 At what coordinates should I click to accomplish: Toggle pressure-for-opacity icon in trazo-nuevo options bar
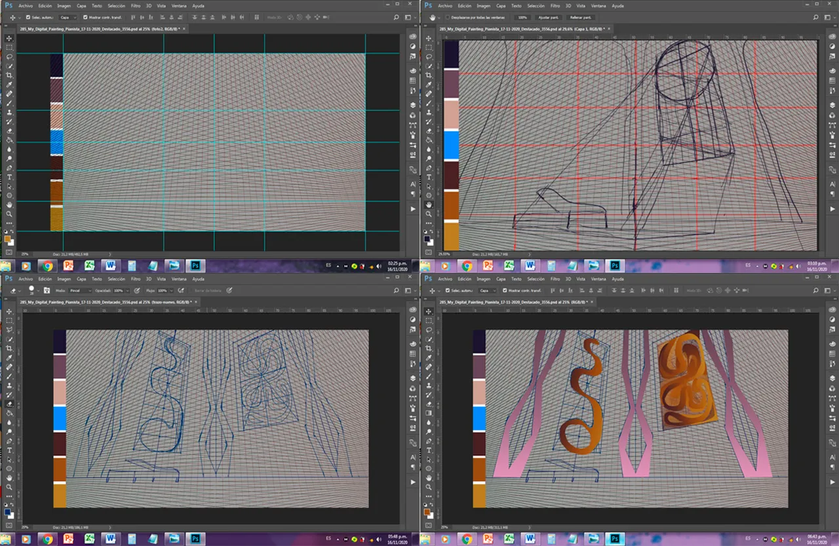[137, 290]
